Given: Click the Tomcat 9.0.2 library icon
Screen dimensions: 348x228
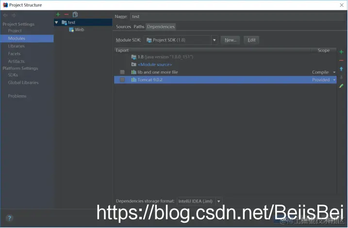Looking at the screenshot, I should click(x=133, y=80).
